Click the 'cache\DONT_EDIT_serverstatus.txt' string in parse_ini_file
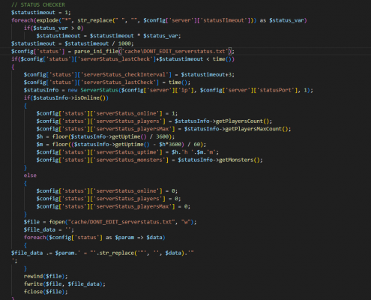 click(x=175, y=51)
